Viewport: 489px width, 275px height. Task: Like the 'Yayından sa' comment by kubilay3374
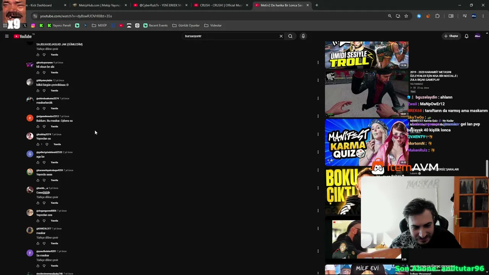coord(38,144)
